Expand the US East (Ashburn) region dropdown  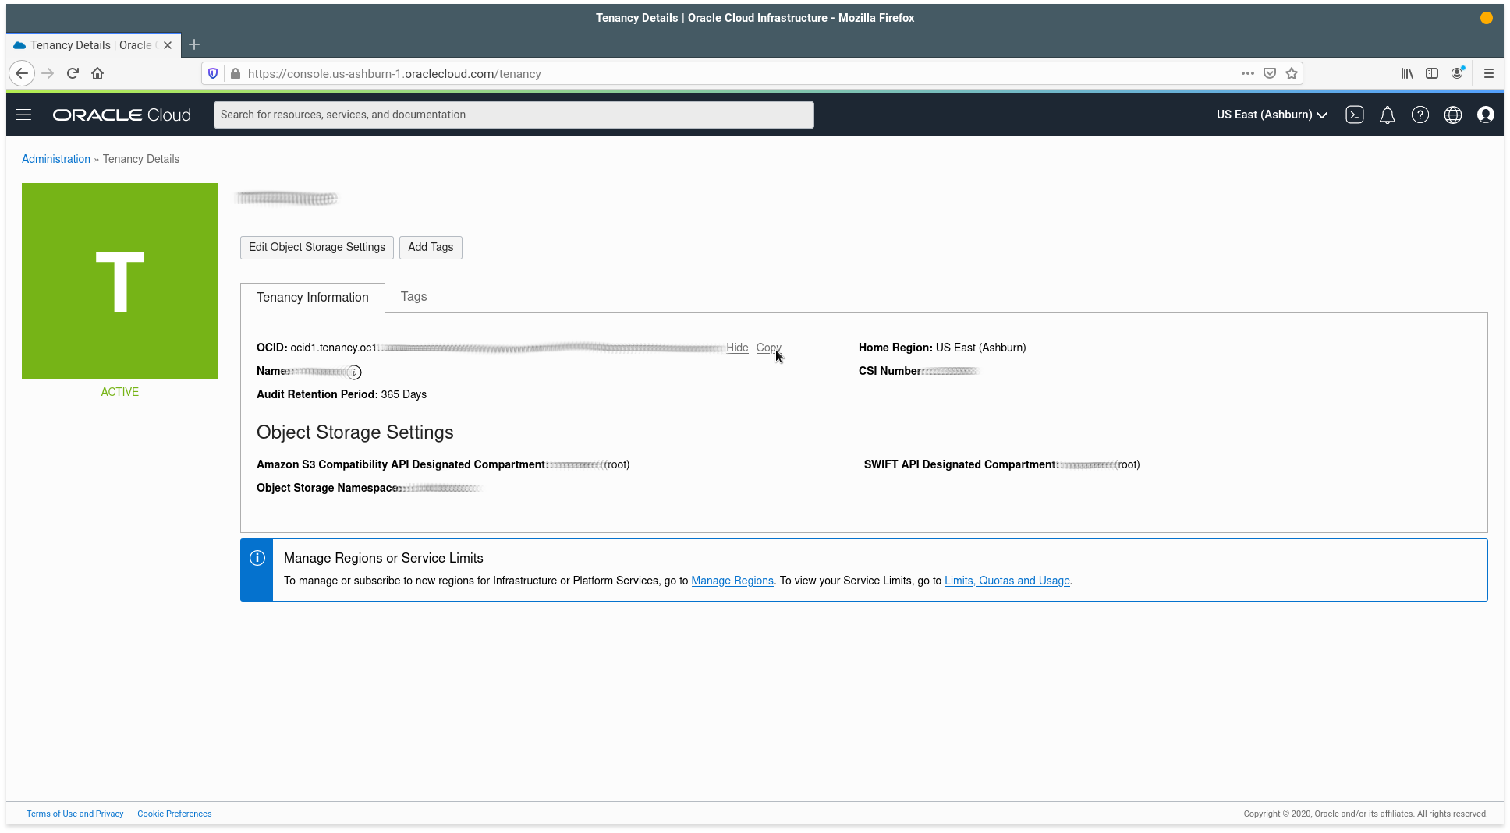tap(1272, 115)
